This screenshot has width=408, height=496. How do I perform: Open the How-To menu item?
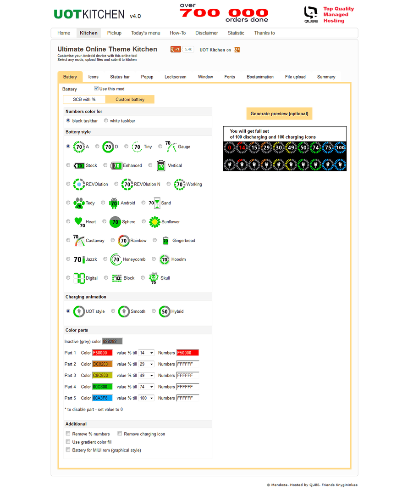click(x=177, y=33)
